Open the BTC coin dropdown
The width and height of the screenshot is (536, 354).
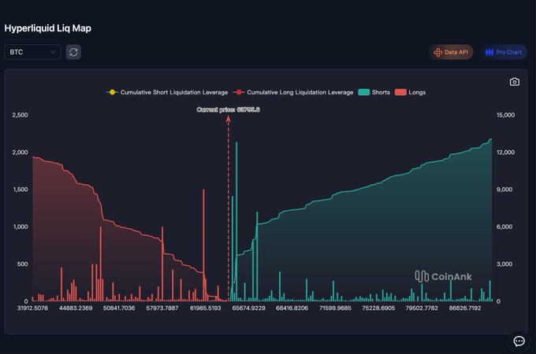(x=32, y=52)
